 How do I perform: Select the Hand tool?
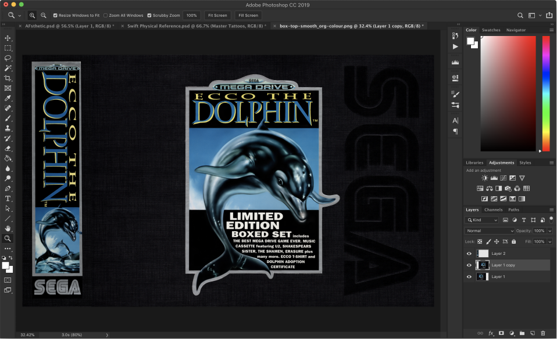(8, 229)
